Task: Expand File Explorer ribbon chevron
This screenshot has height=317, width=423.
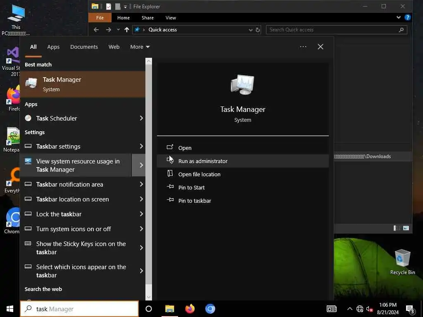Action: click(x=399, y=17)
